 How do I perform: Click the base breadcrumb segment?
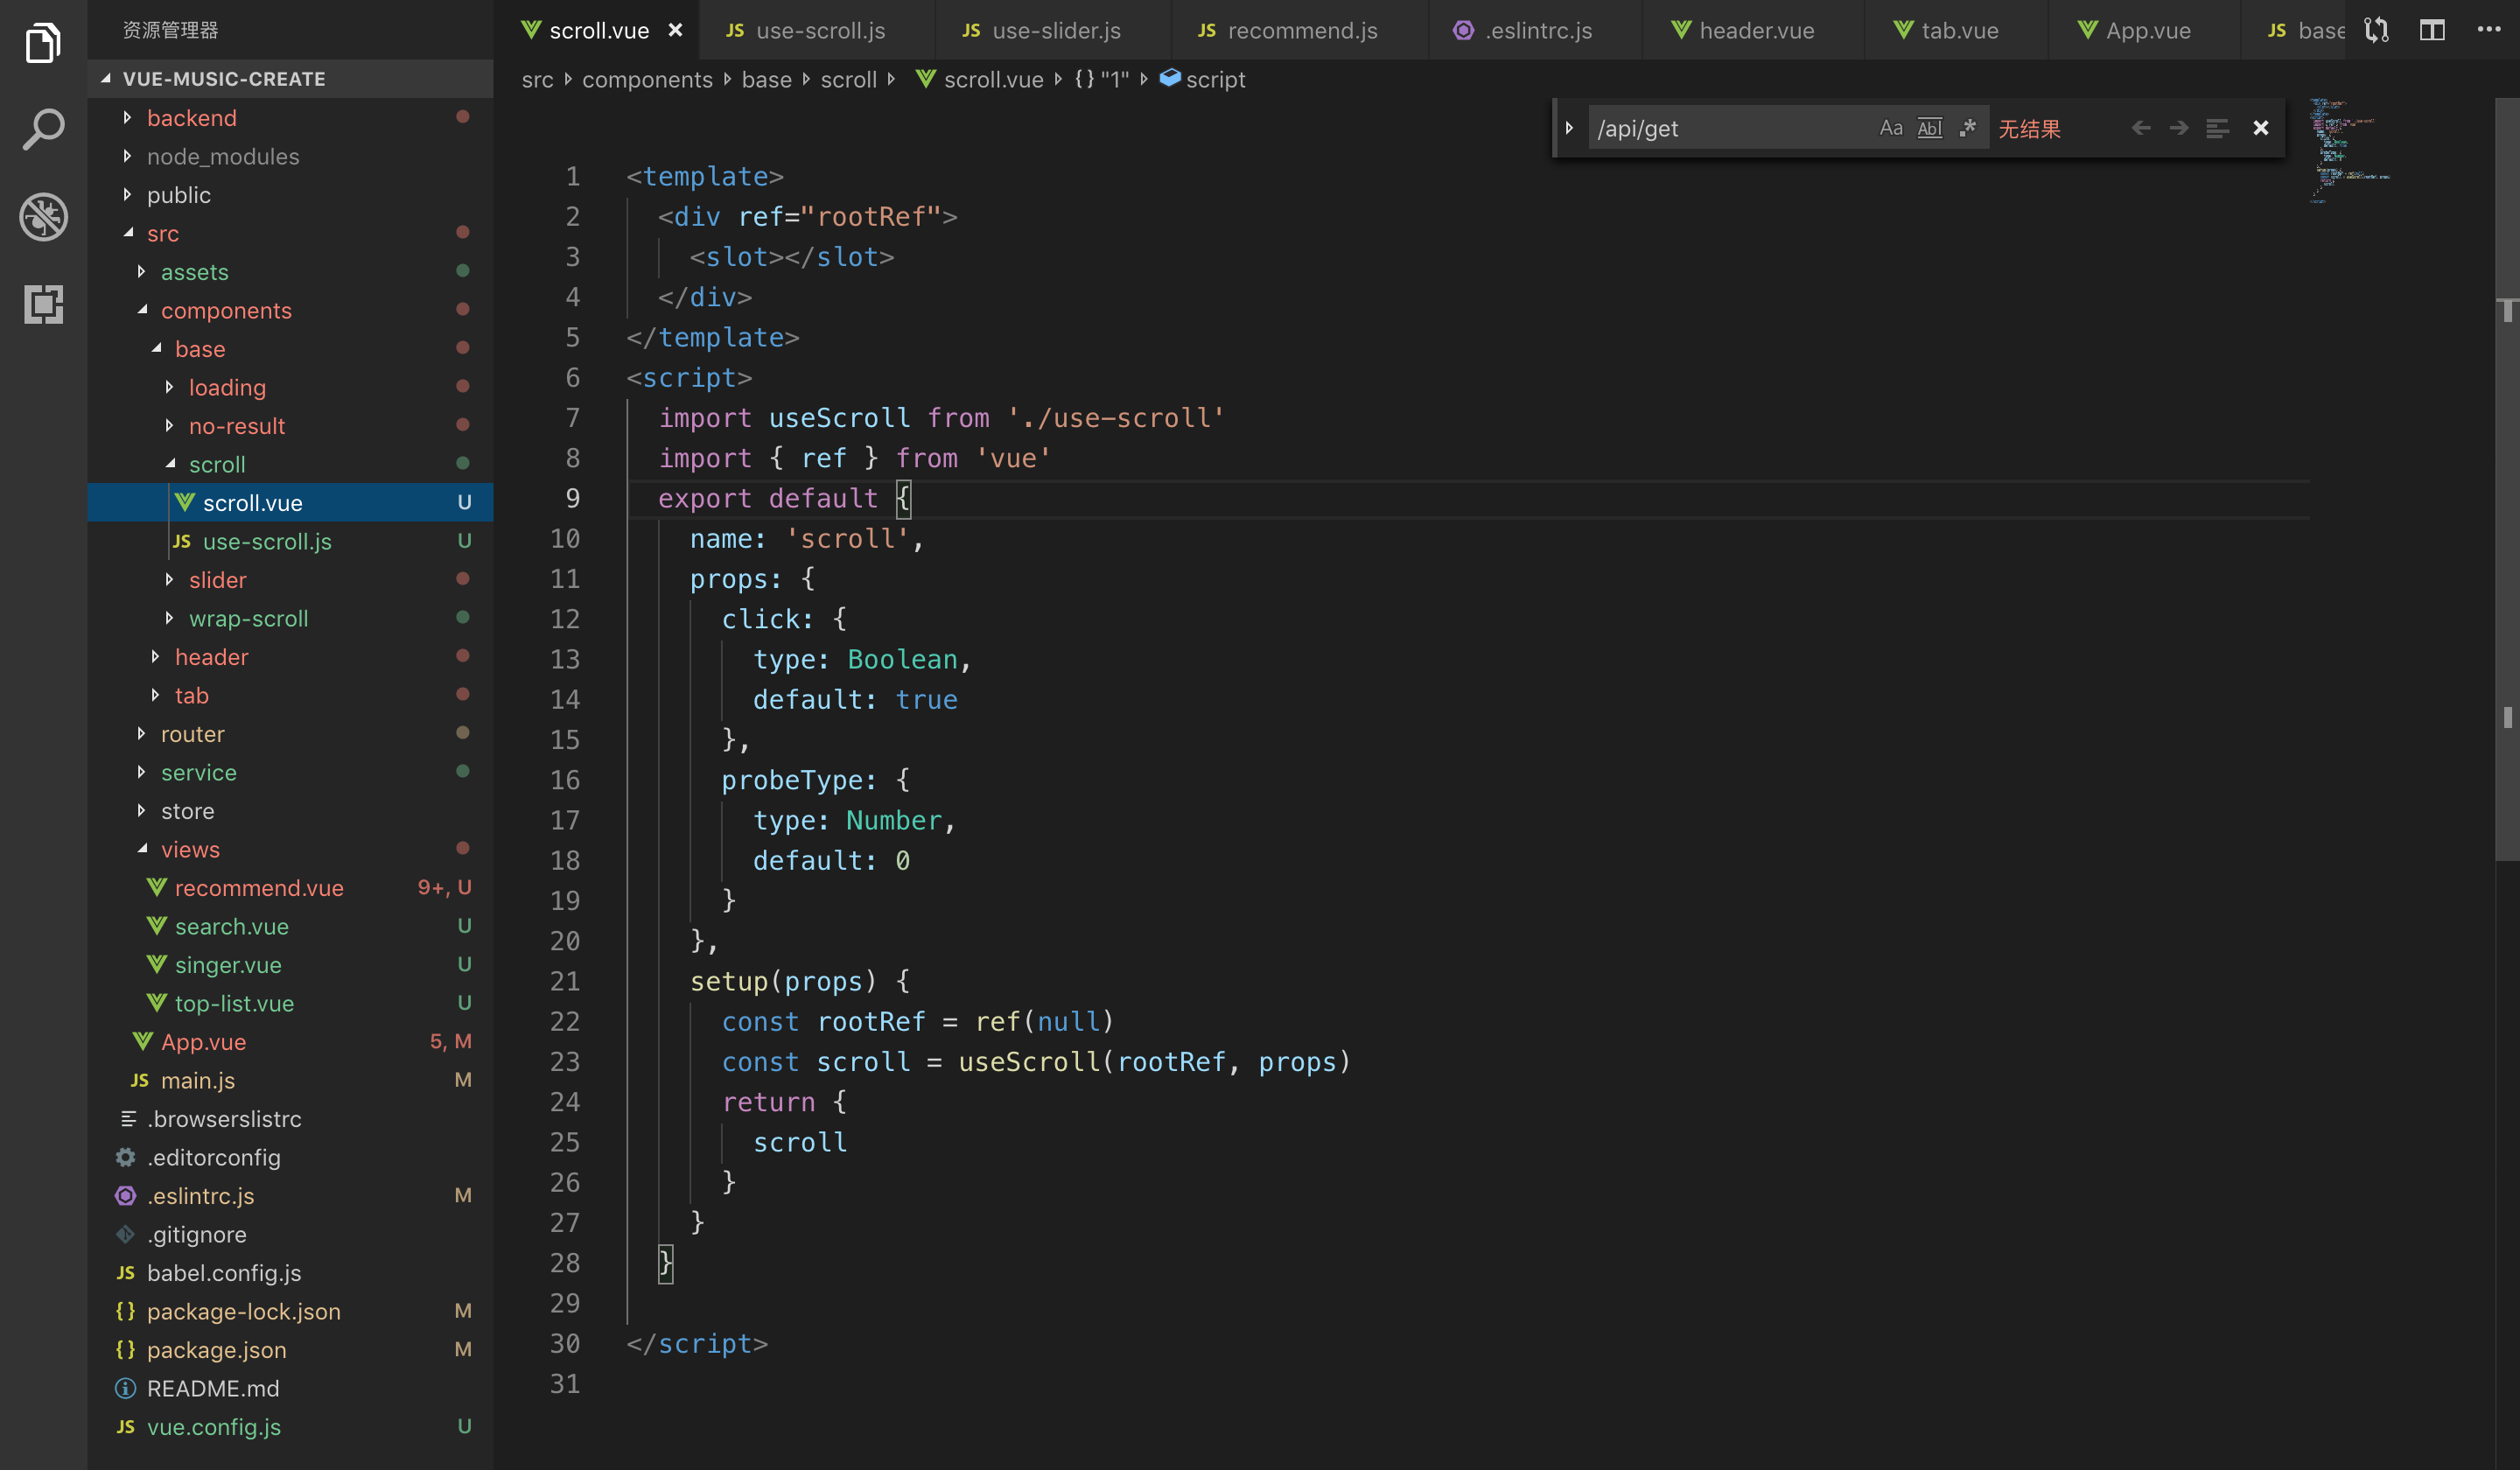click(766, 79)
